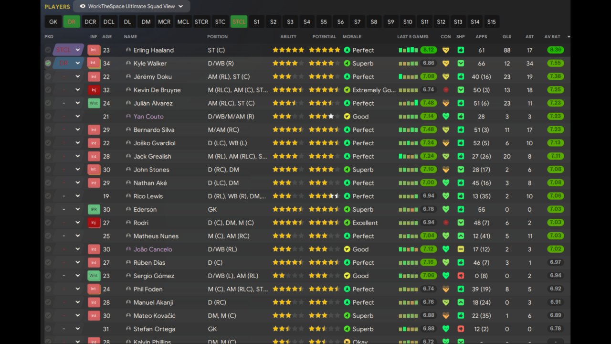Click the ability star rating for Rodri
The height and width of the screenshot is (344, 611).
point(288,223)
